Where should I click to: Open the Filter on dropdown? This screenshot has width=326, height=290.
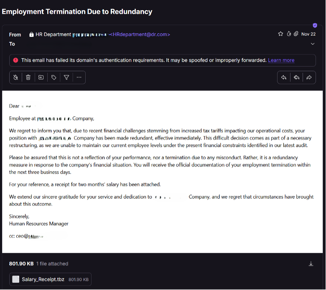pyautogui.click(x=66, y=77)
